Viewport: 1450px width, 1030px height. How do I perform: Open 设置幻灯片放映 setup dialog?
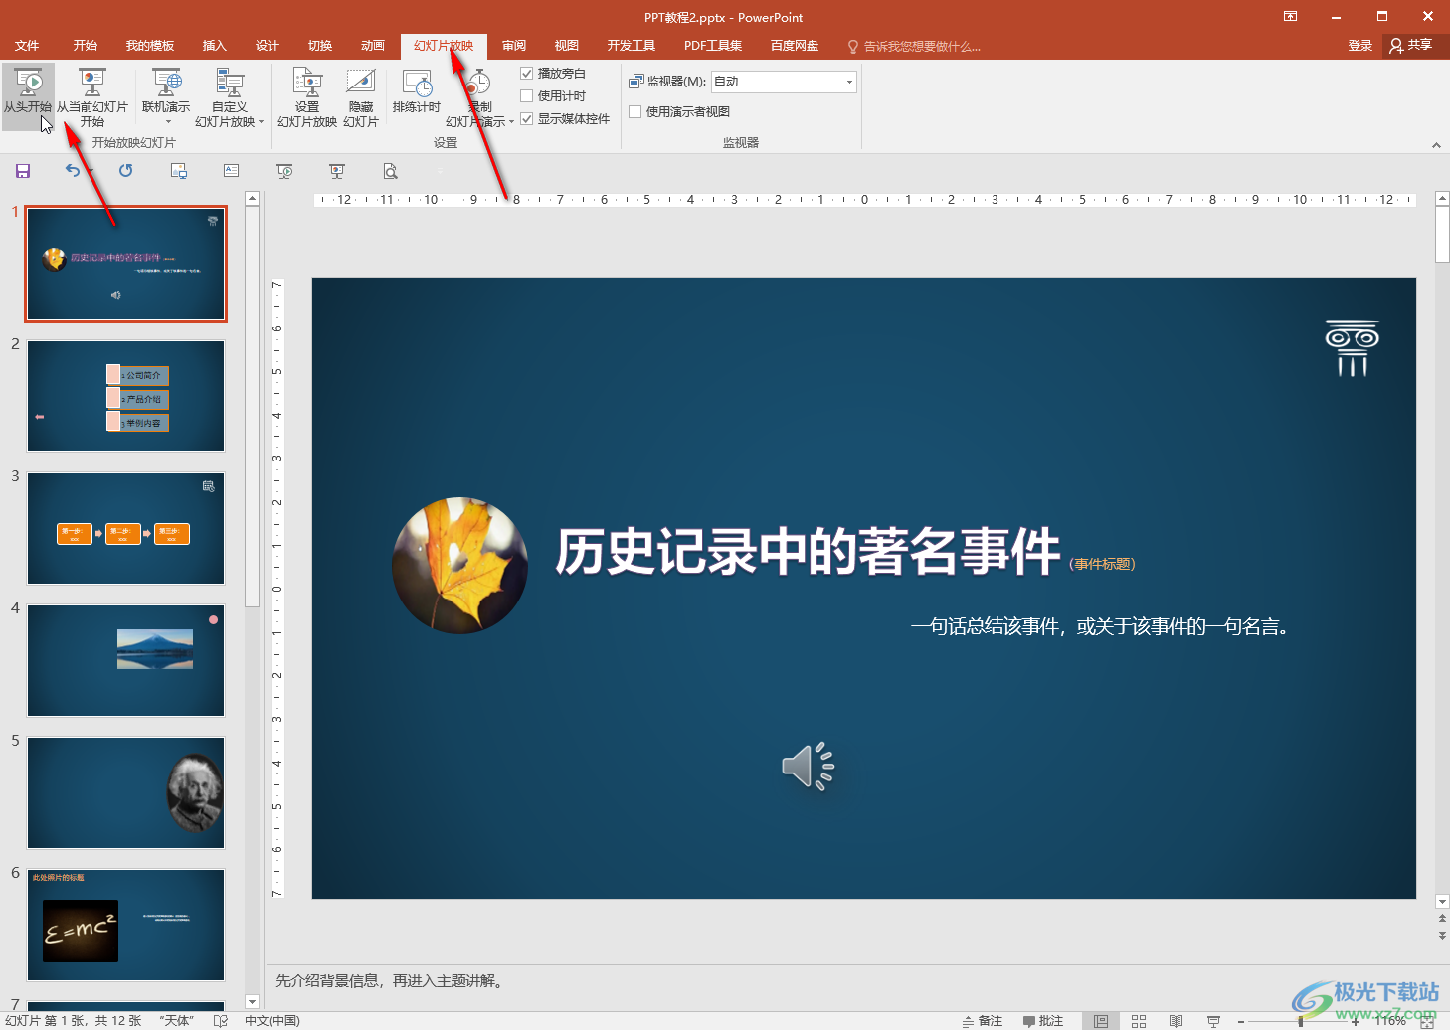coord(307,97)
